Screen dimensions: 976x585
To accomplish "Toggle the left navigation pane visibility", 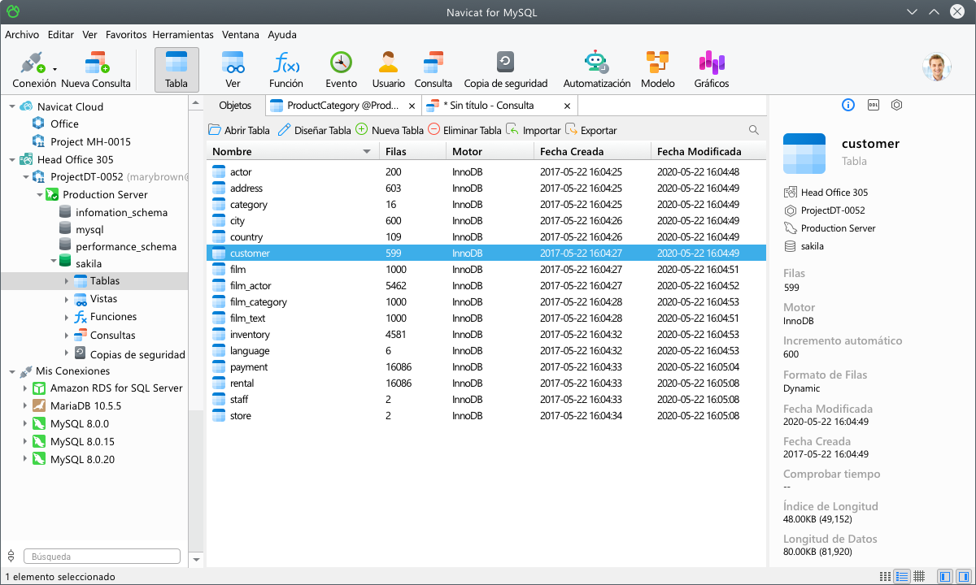I will coord(944,576).
